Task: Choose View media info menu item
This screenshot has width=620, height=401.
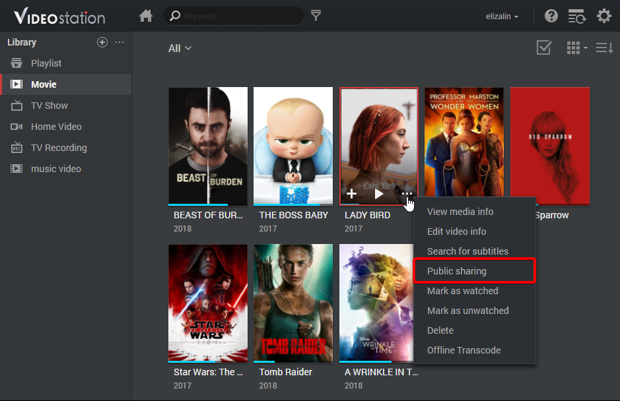Action: coord(475,212)
